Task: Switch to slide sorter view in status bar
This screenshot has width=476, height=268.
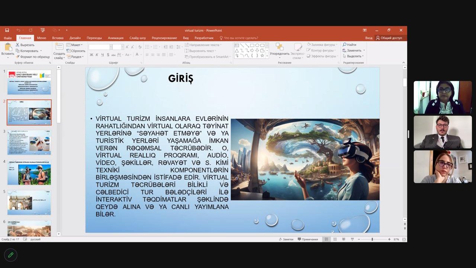Action: click(335, 239)
